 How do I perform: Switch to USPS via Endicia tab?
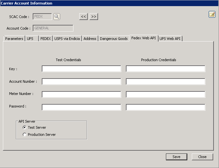point(67,39)
